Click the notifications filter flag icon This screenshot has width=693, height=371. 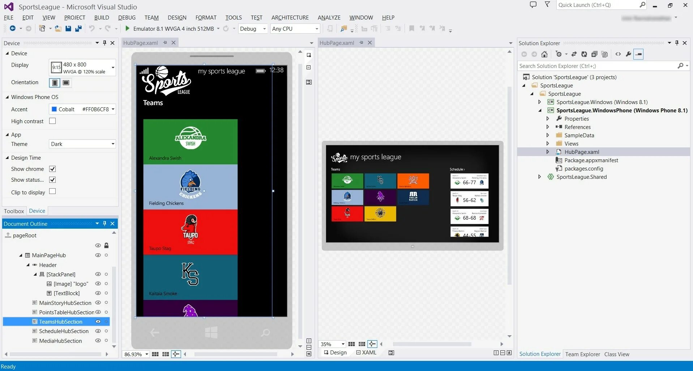pos(547,5)
